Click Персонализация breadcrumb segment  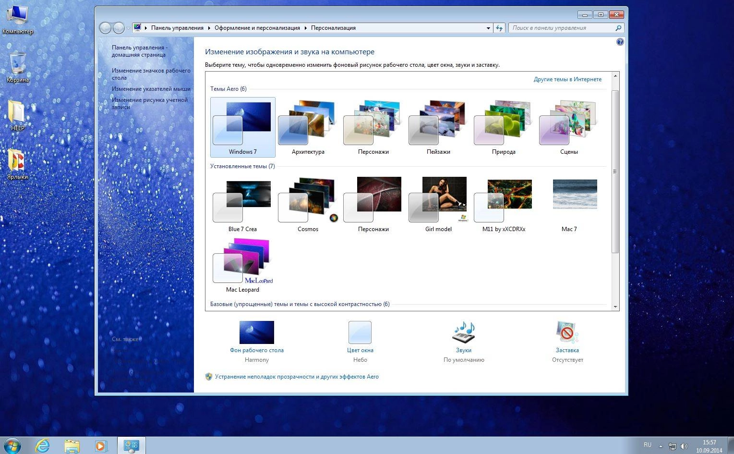pyautogui.click(x=333, y=28)
